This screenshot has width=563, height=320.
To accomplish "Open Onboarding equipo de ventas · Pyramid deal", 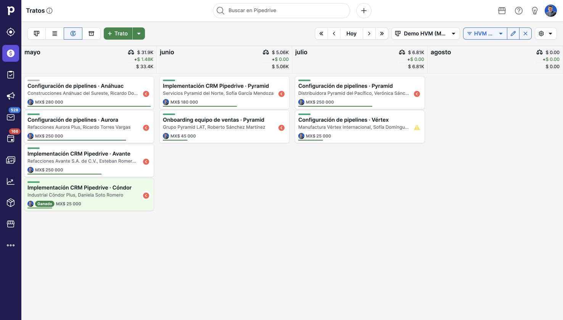I will pos(224,126).
